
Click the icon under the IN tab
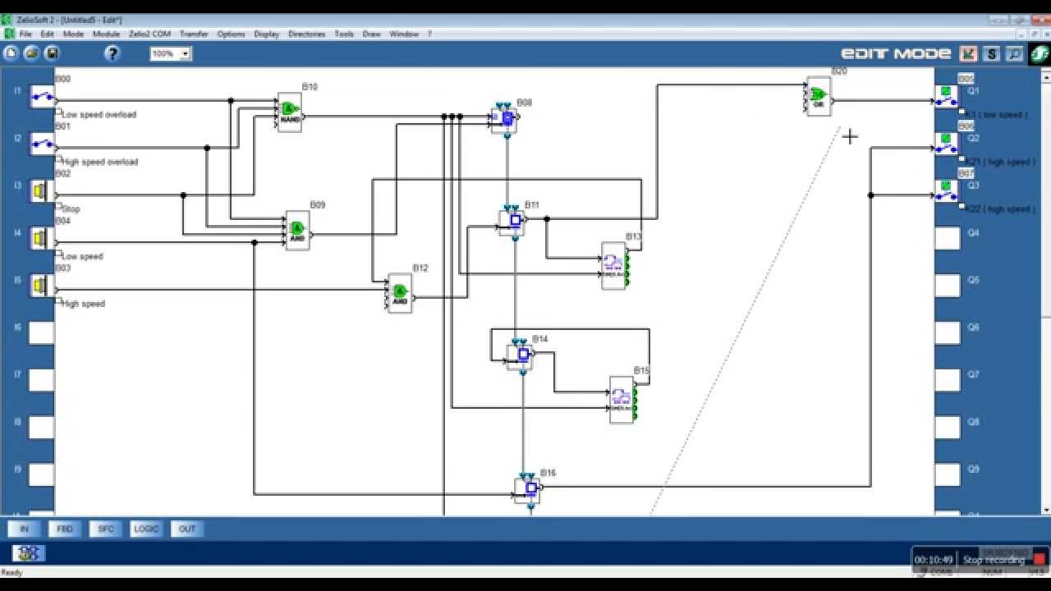(x=29, y=553)
